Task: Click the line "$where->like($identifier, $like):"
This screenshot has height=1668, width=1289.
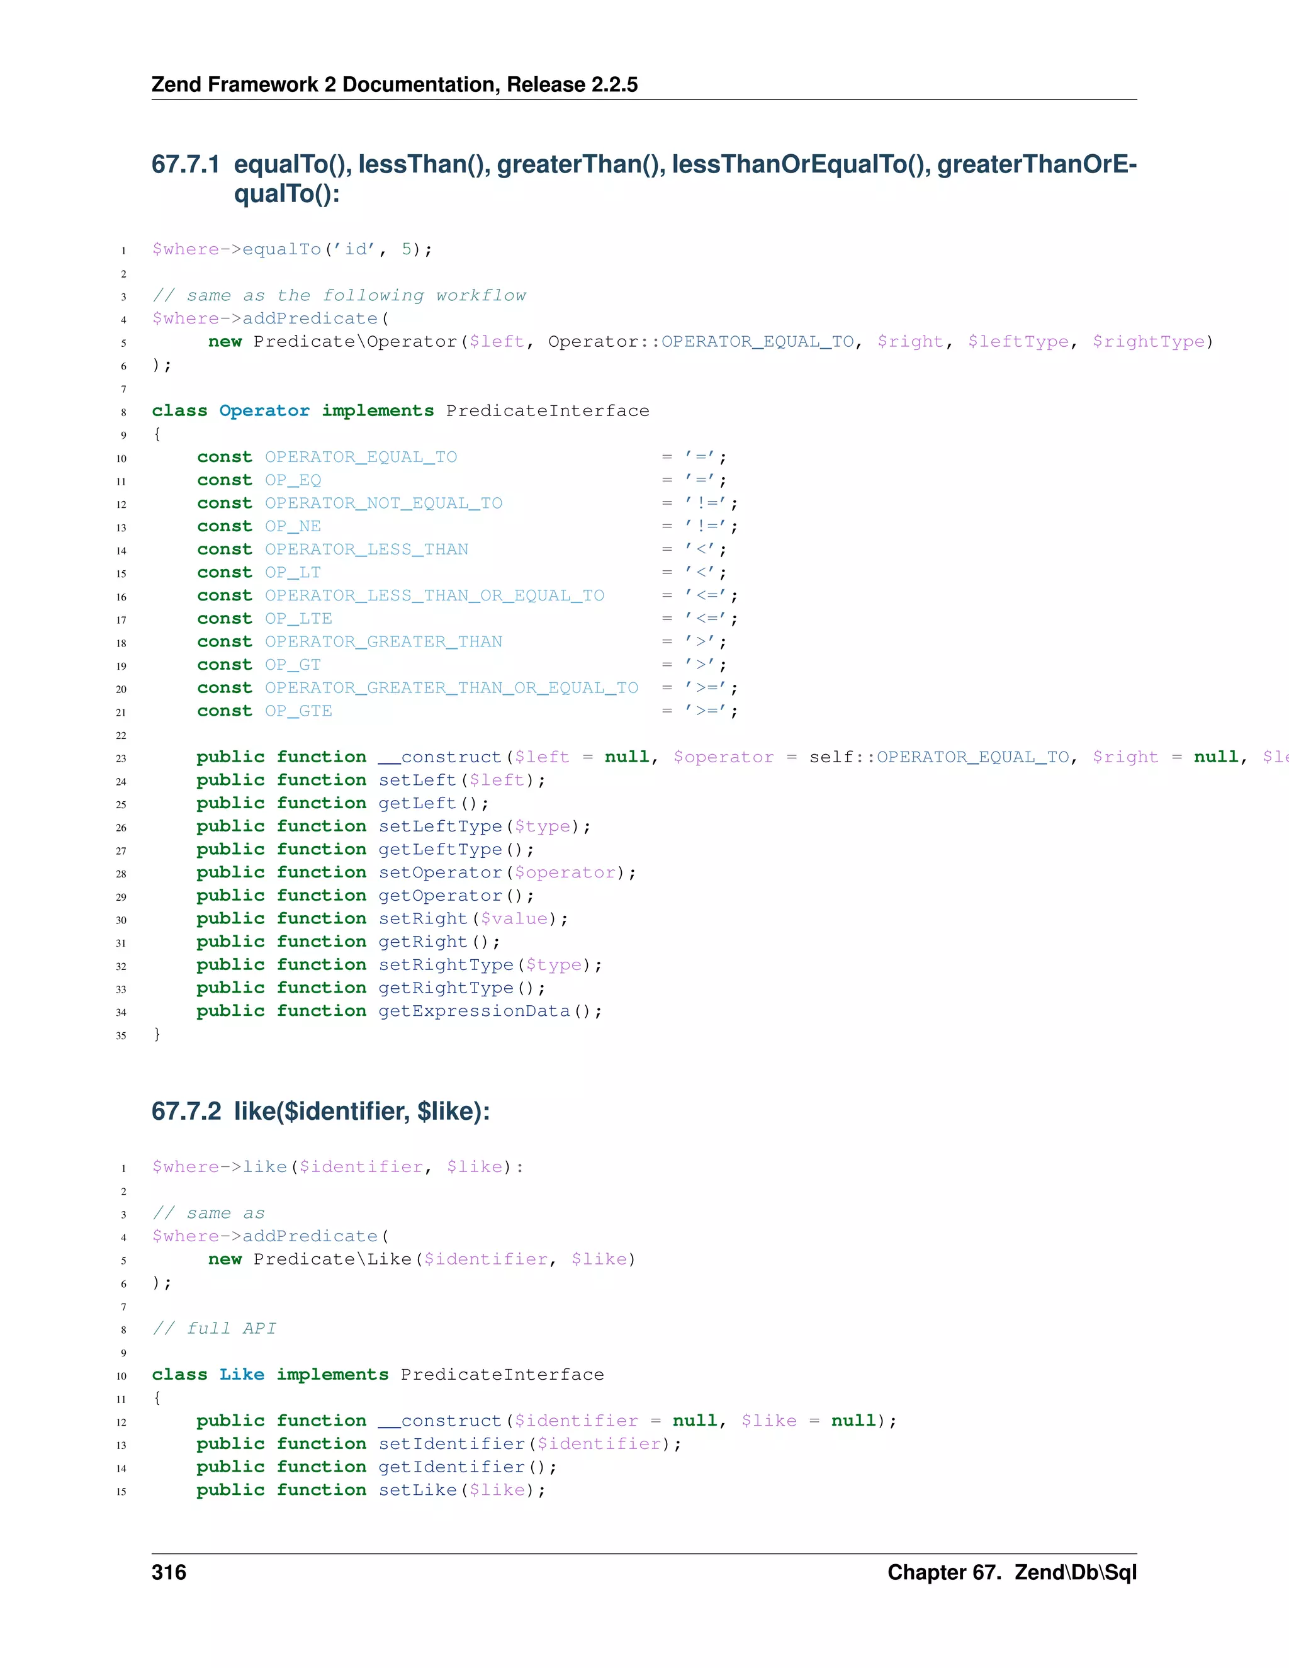Action: pyautogui.click(x=337, y=1167)
